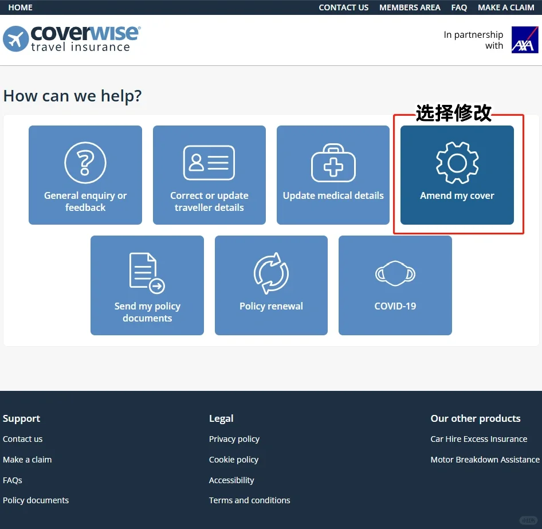Viewport: 542px width, 529px height.
Task: Open Privacy policy link
Action: tap(234, 439)
